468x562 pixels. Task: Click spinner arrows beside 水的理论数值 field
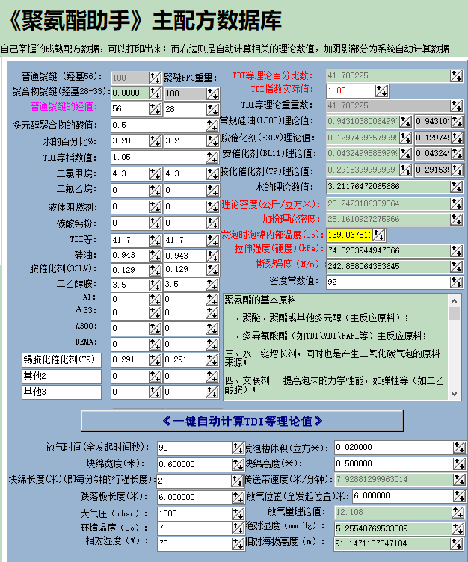pyautogui.click(x=455, y=187)
